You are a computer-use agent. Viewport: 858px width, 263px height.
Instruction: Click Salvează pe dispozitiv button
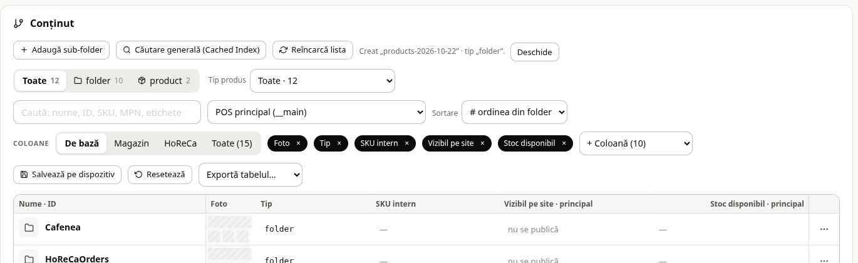pos(67,175)
